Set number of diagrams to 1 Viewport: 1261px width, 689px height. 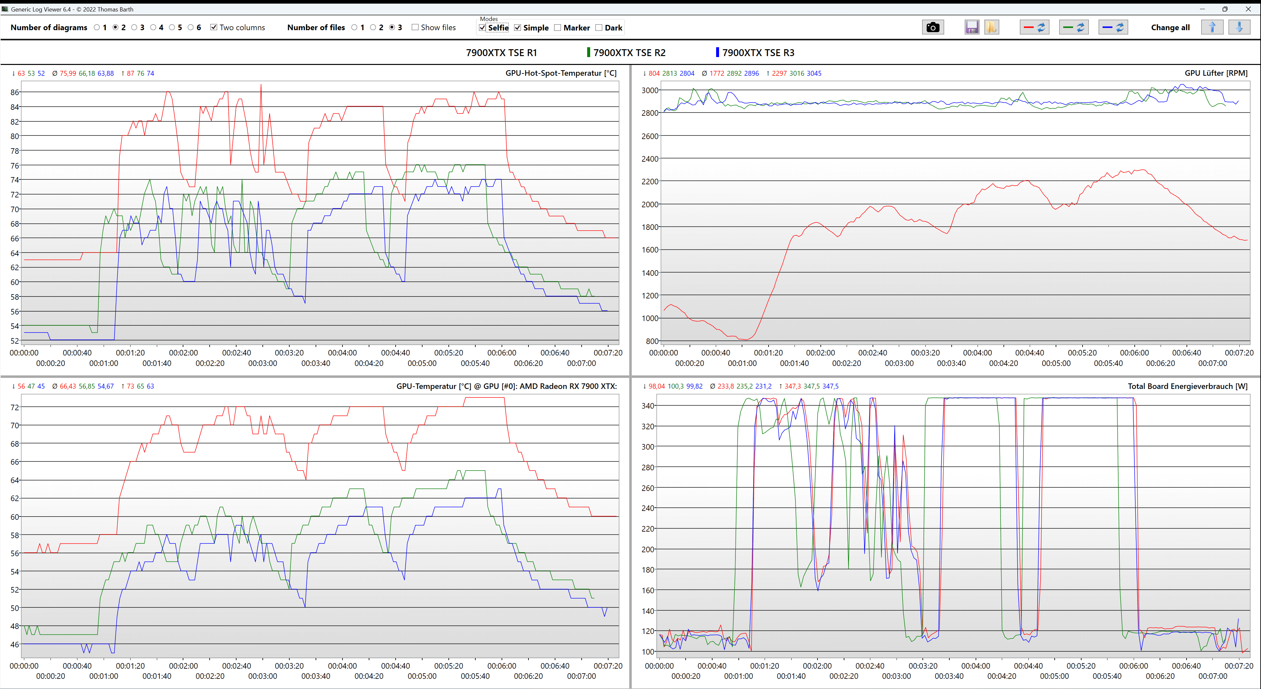[97, 28]
